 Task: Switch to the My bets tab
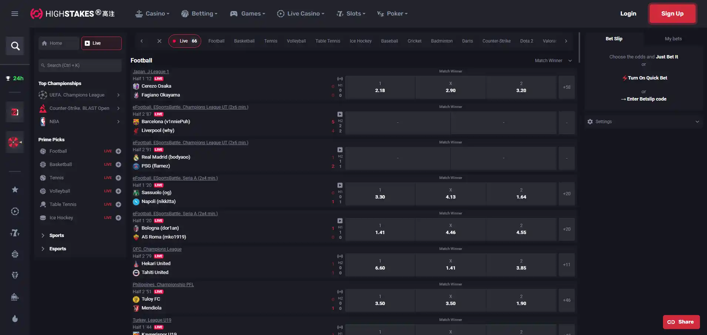673,39
